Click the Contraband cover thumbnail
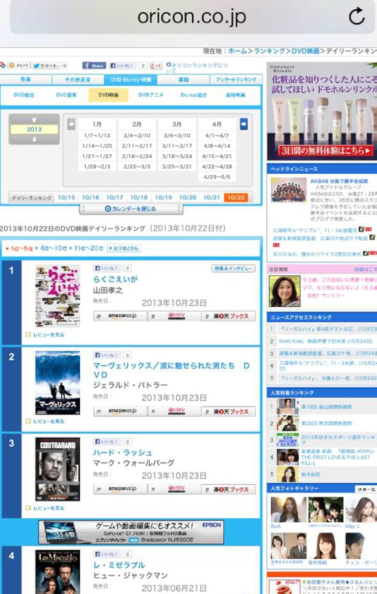The image size is (377, 594). pyautogui.click(x=58, y=469)
